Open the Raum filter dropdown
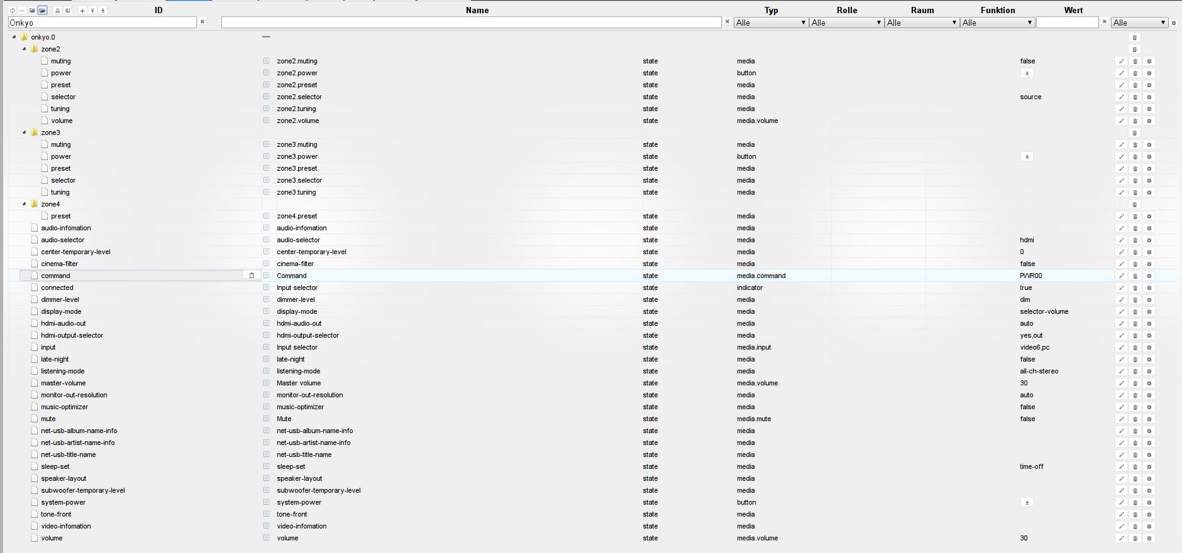This screenshot has height=553, width=1182. click(922, 23)
